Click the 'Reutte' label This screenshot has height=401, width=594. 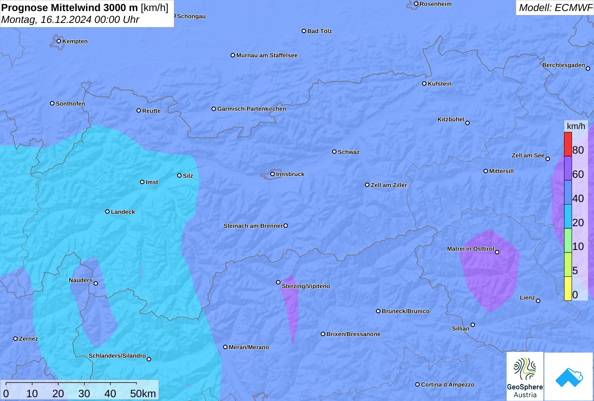(x=151, y=111)
